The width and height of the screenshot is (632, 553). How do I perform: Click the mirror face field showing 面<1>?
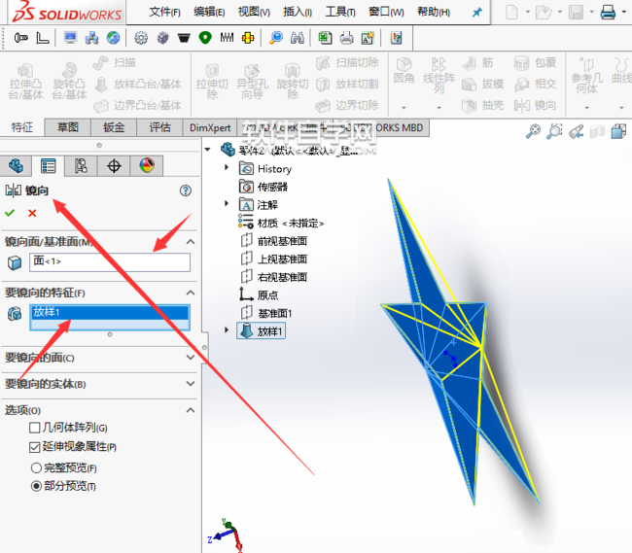[110, 262]
